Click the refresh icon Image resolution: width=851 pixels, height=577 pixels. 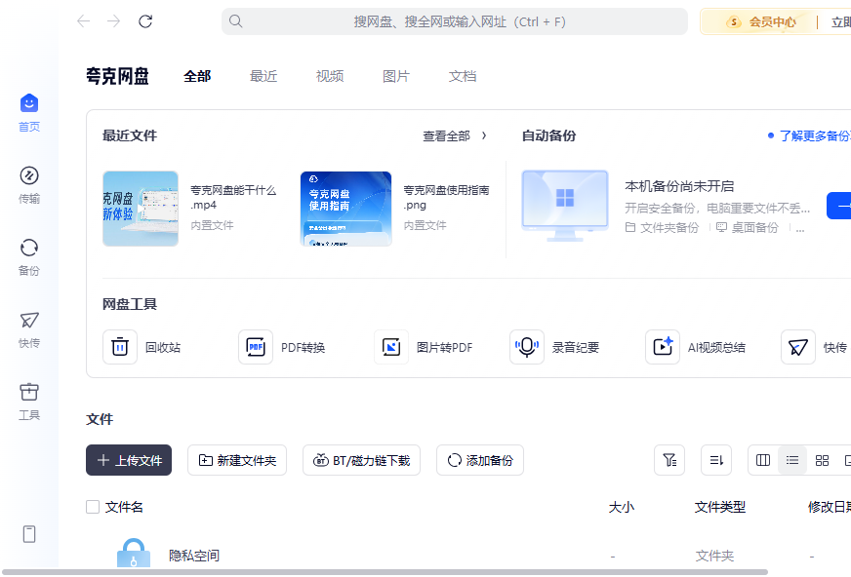pos(145,21)
